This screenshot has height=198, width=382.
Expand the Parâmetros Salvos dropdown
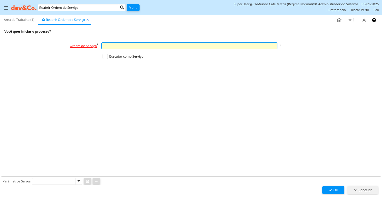click(x=78, y=181)
